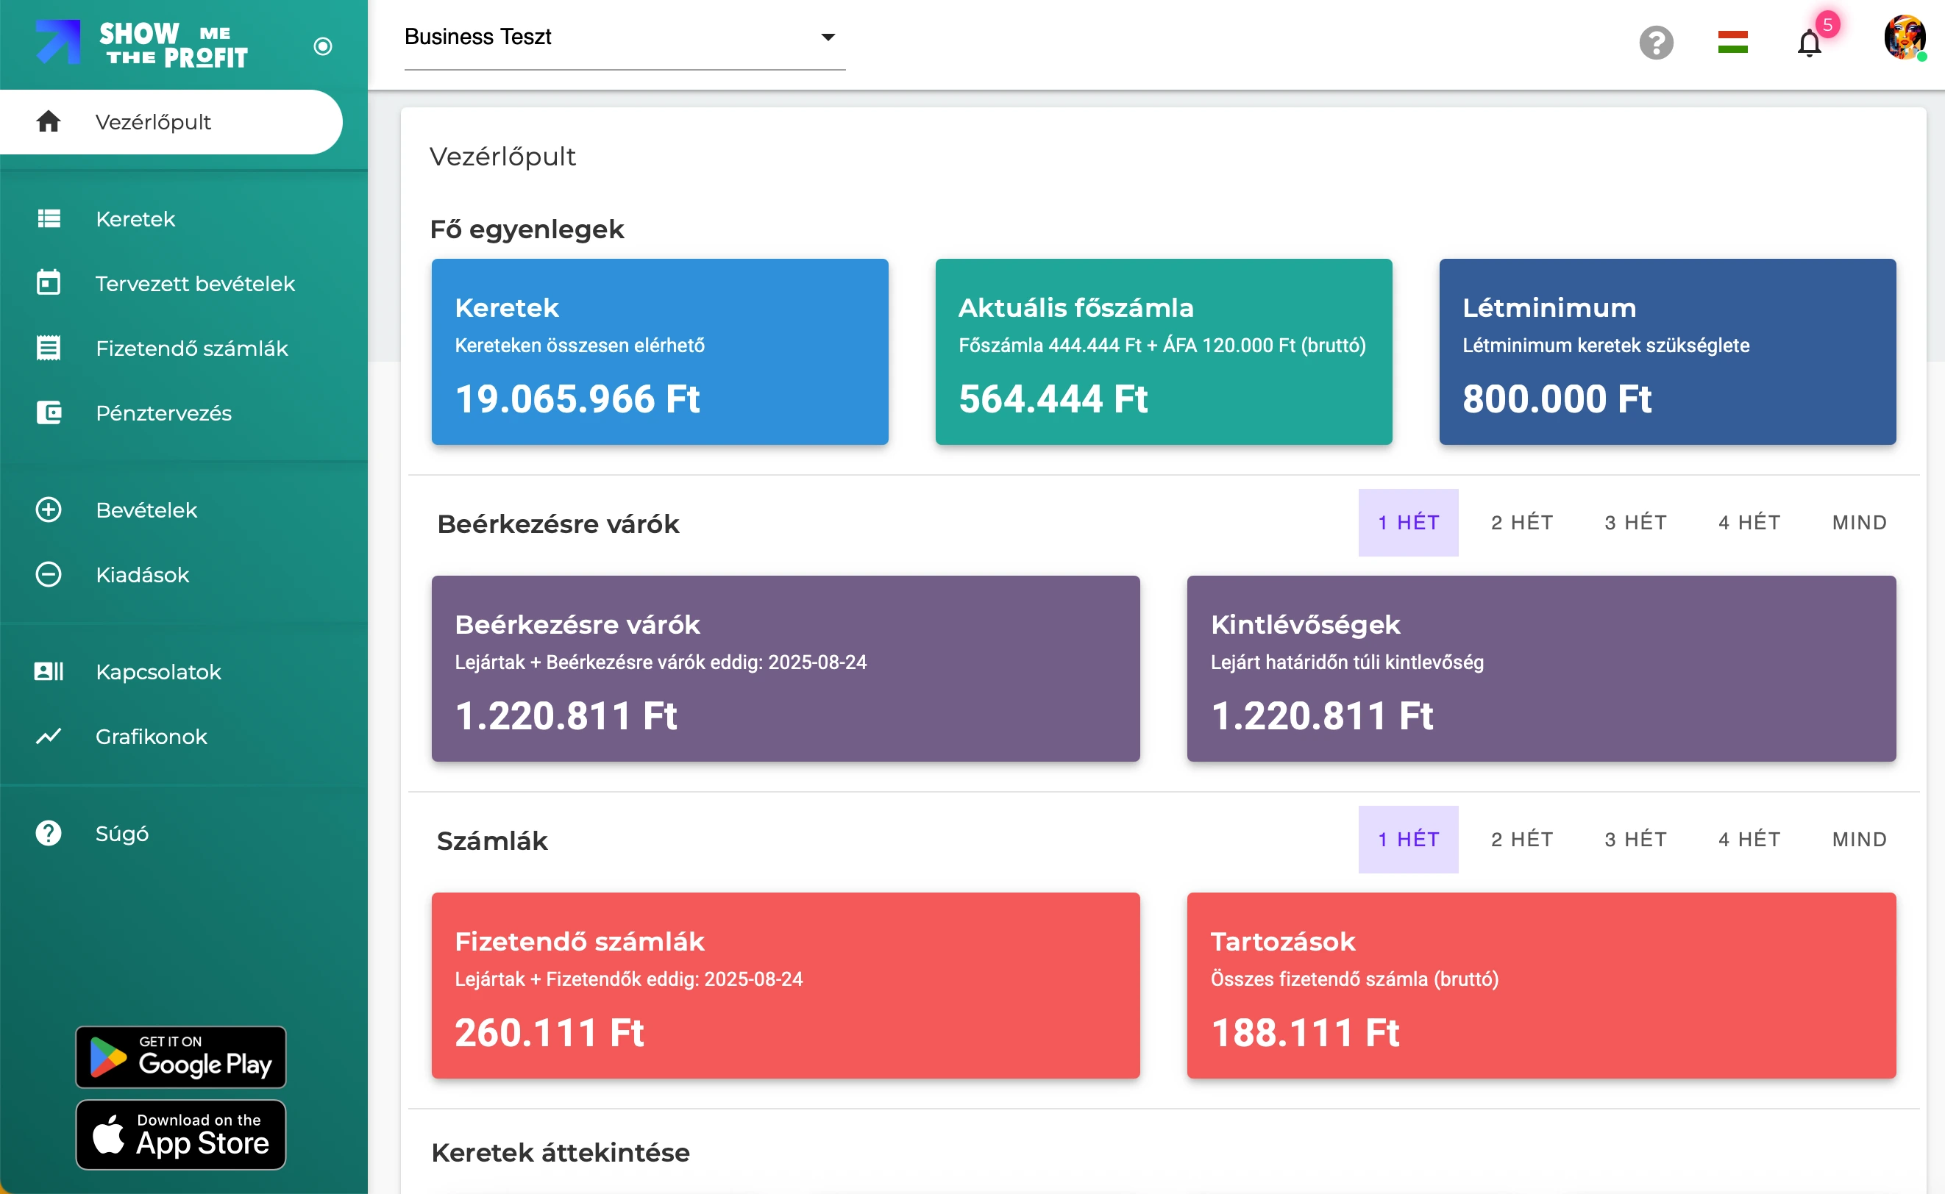Select 2 HÉT filter for Beérkezésre várók
1945x1194 pixels.
click(x=1521, y=522)
